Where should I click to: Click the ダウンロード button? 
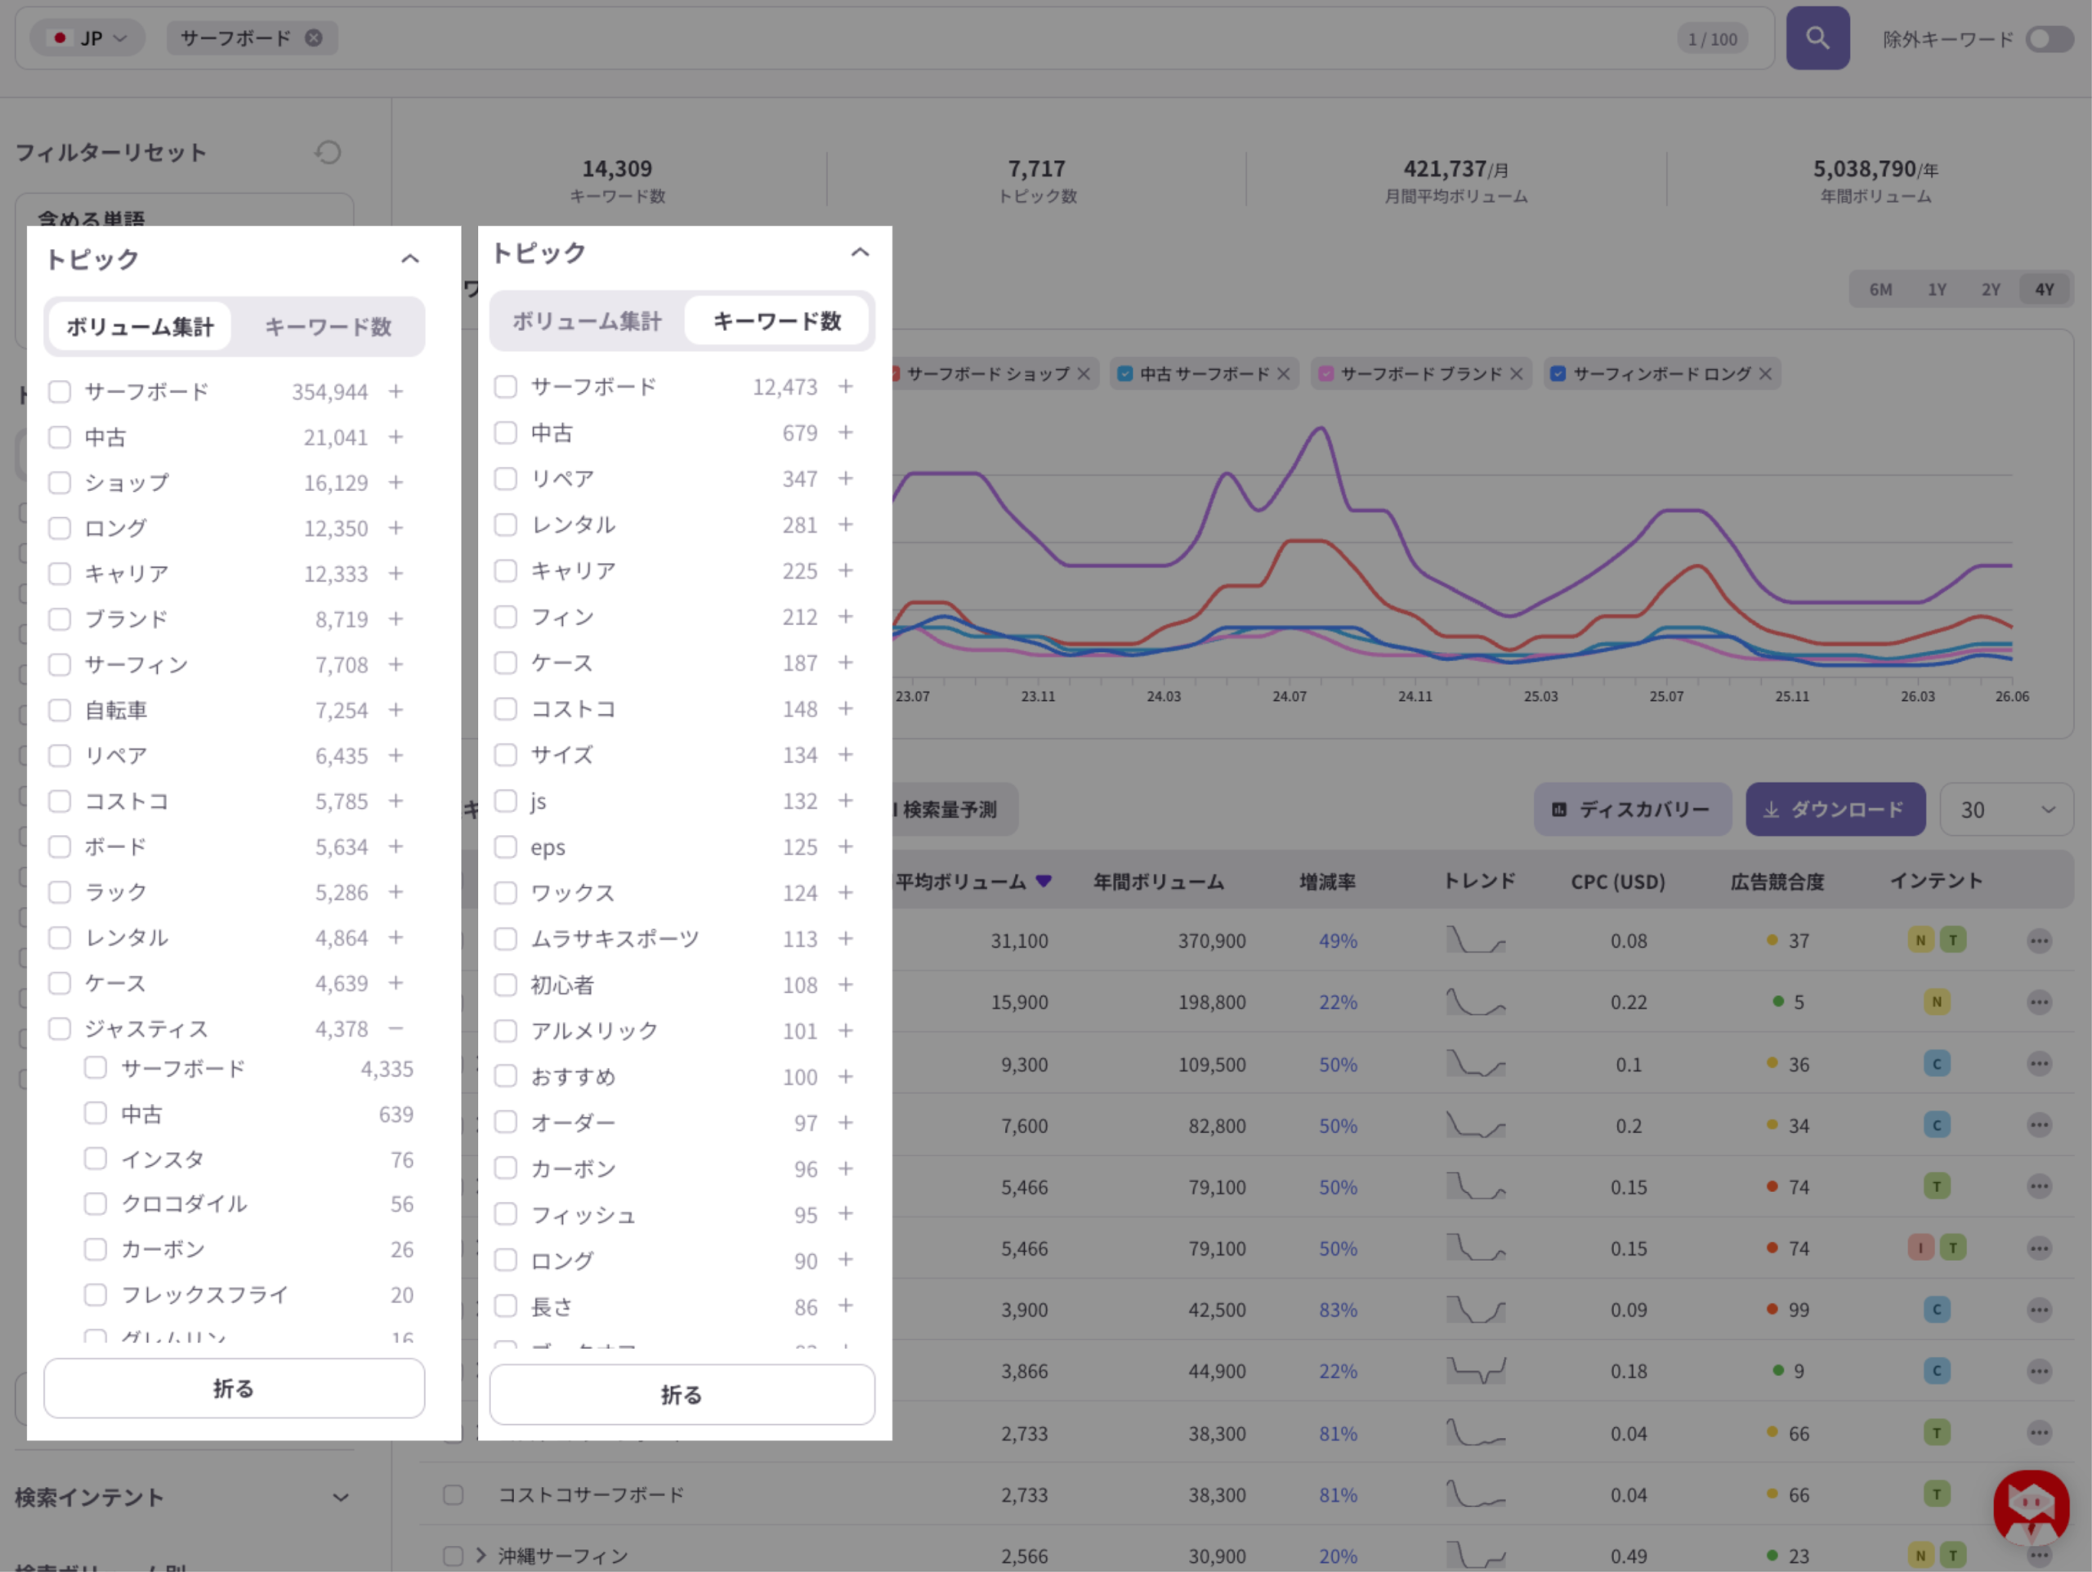pos(1835,810)
